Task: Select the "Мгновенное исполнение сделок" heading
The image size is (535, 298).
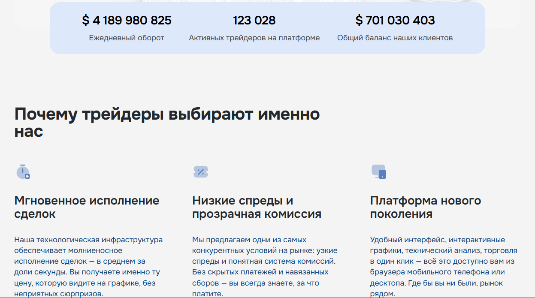Action: pyautogui.click(x=87, y=207)
